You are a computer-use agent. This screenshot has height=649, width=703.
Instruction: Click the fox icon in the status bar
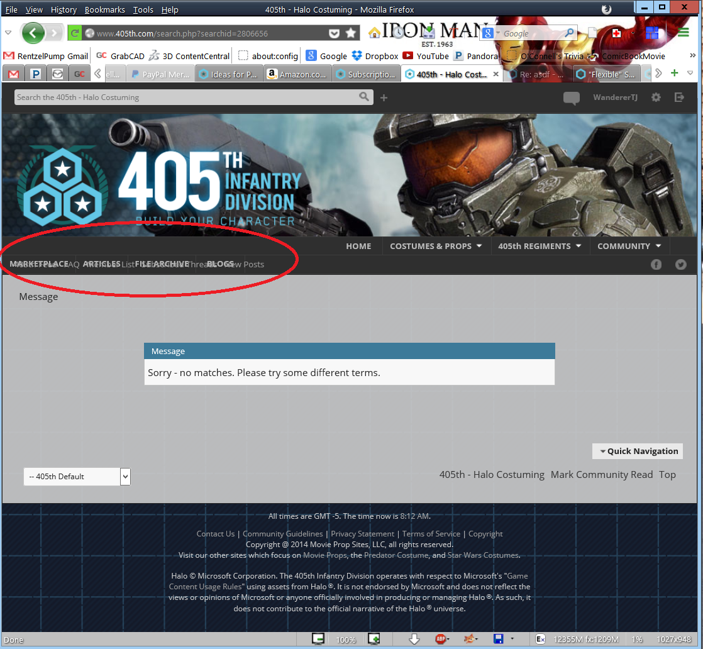(469, 639)
